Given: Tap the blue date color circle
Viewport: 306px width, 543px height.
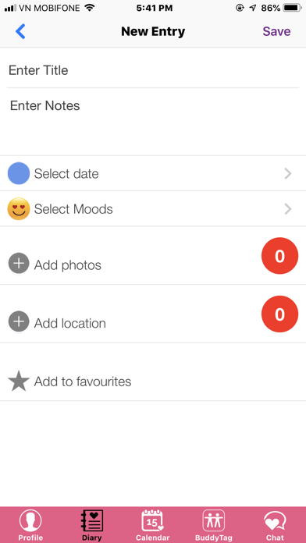Looking at the screenshot, I should point(19,173).
